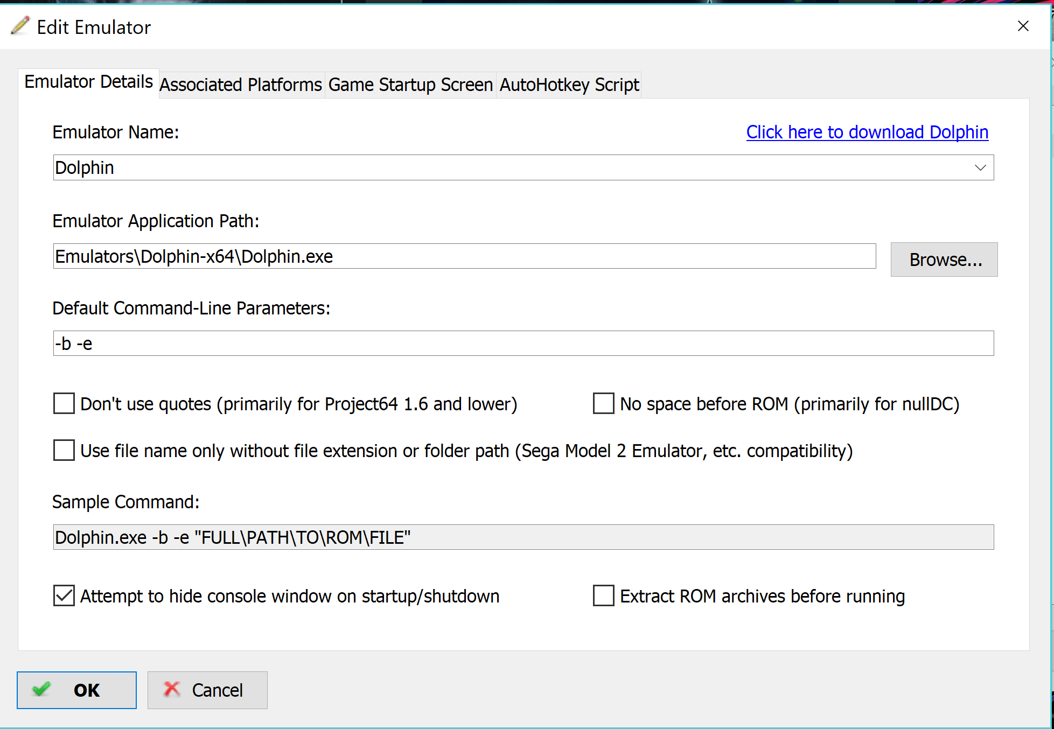Select the Sample Command text field
This screenshot has width=1054, height=729.
(x=523, y=537)
